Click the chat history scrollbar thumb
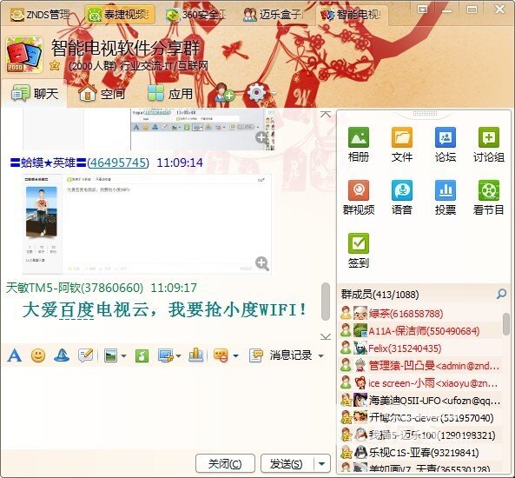515x478 pixels. (x=325, y=302)
